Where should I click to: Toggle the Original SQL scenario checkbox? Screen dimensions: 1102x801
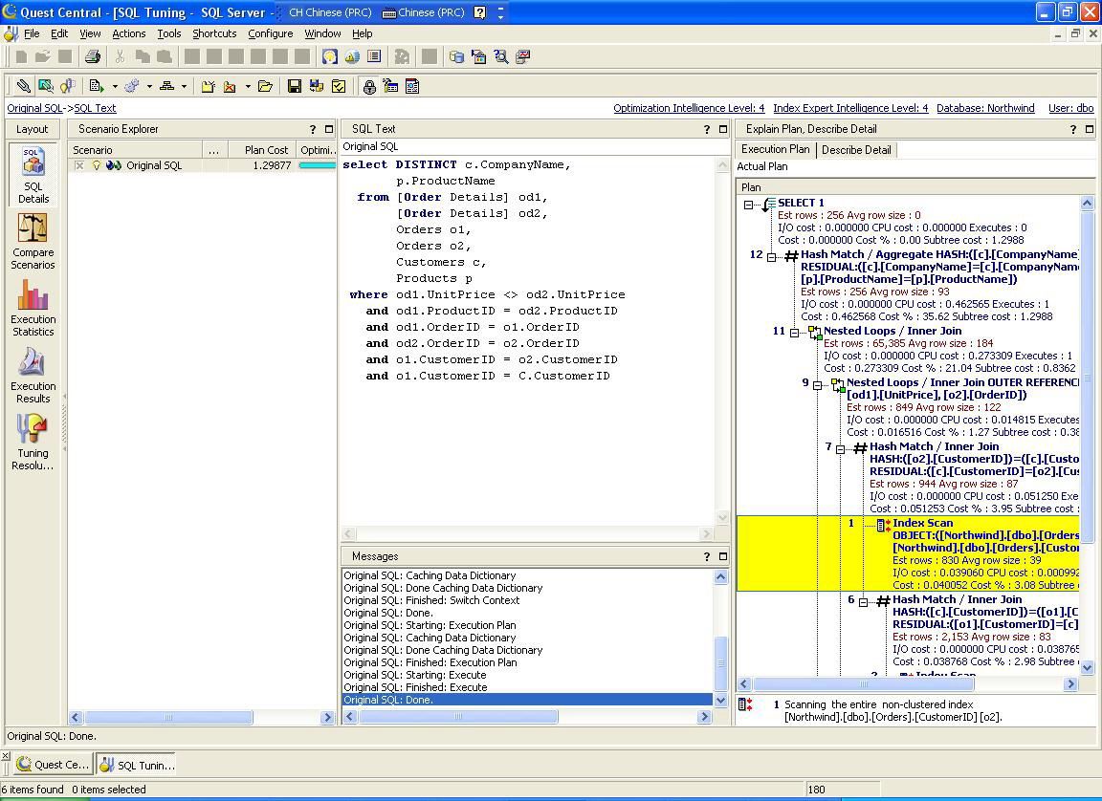(x=80, y=165)
